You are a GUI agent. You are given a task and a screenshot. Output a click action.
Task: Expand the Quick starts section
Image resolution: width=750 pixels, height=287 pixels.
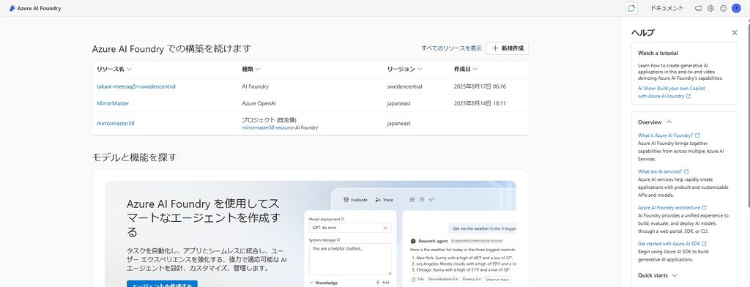click(675, 275)
